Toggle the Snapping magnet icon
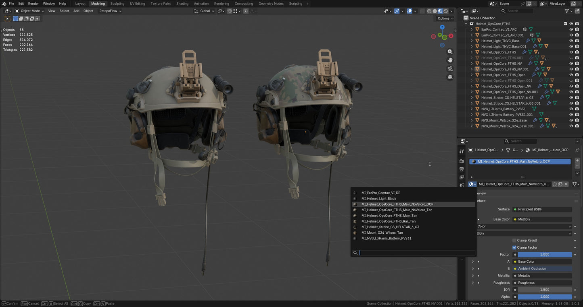583x307 pixels. point(229,11)
